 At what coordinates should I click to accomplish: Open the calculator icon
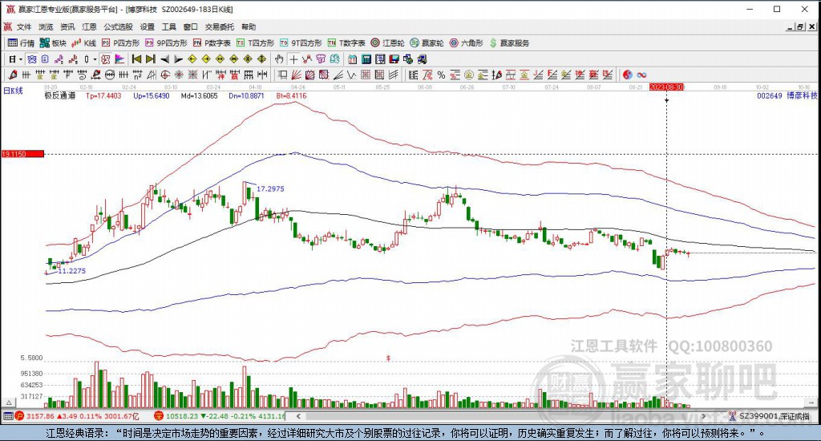pos(366,59)
